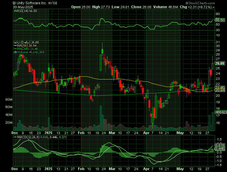The height and width of the screenshot is (172, 227).
Task: Click the Dec label under the MACD panel
Action: click(15, 169)
